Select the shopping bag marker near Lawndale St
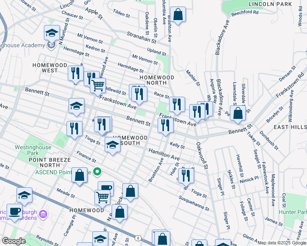The width and height of the screenshot is (307, 246). (238, 113)
